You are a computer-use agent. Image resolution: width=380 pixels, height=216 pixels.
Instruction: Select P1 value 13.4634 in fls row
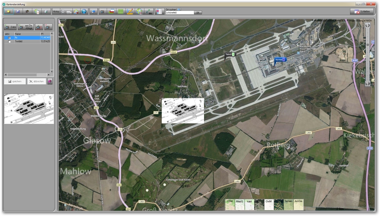(45, 38)
